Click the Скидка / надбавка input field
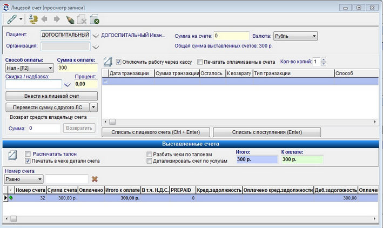 pos(33,84)
